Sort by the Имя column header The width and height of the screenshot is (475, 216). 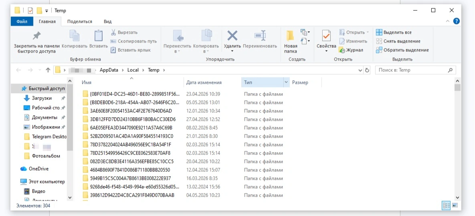[x=132, y=83]
